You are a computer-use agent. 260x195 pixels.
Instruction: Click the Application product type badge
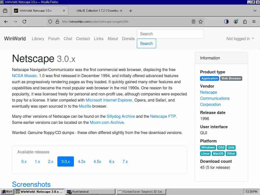pyautogui.click(x=209, y=78)
